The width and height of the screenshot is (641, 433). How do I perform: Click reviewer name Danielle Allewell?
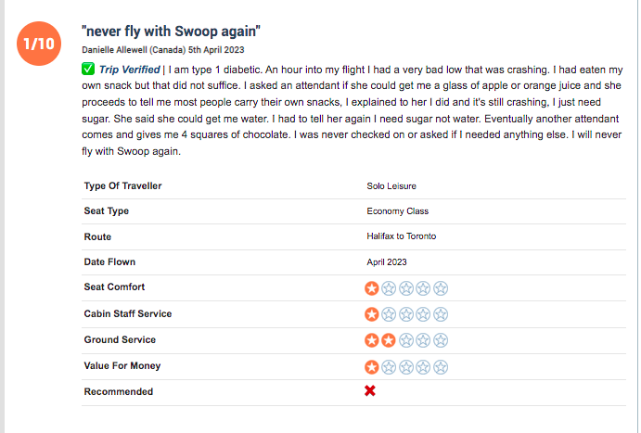[x=120, y=49]
